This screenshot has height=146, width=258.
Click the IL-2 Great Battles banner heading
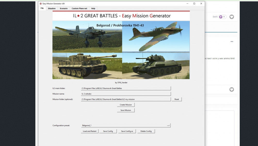pos(122,16)
